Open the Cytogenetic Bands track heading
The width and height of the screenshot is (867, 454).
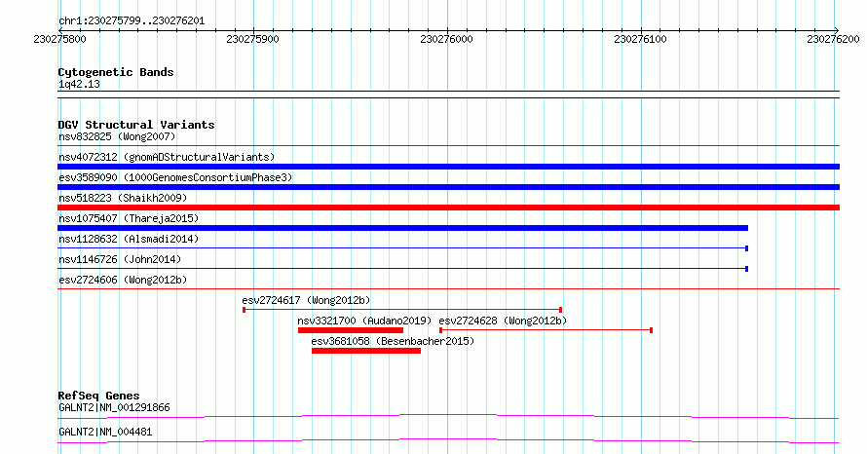coord(116,72)
